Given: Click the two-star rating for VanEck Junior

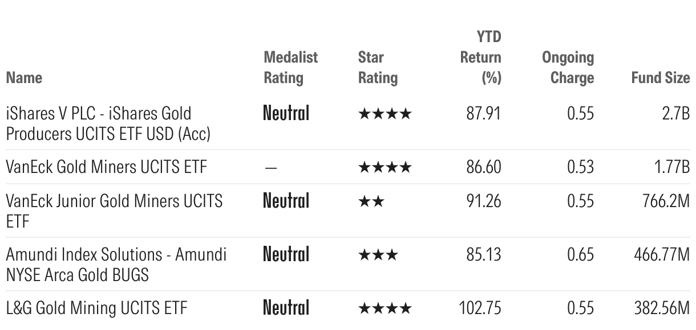Looking at the screenshot, I should tap(371, 201).
